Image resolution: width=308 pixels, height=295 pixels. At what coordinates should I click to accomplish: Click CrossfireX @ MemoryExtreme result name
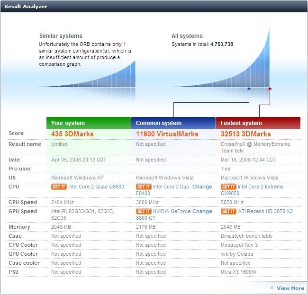pyautogui.click(x=255, y=147)
